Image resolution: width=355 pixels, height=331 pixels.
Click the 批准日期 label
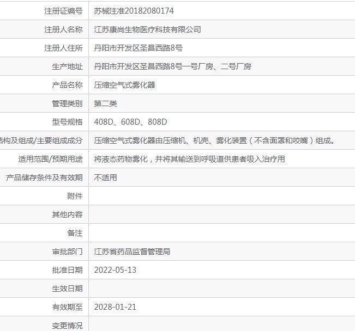pos(67,270)
